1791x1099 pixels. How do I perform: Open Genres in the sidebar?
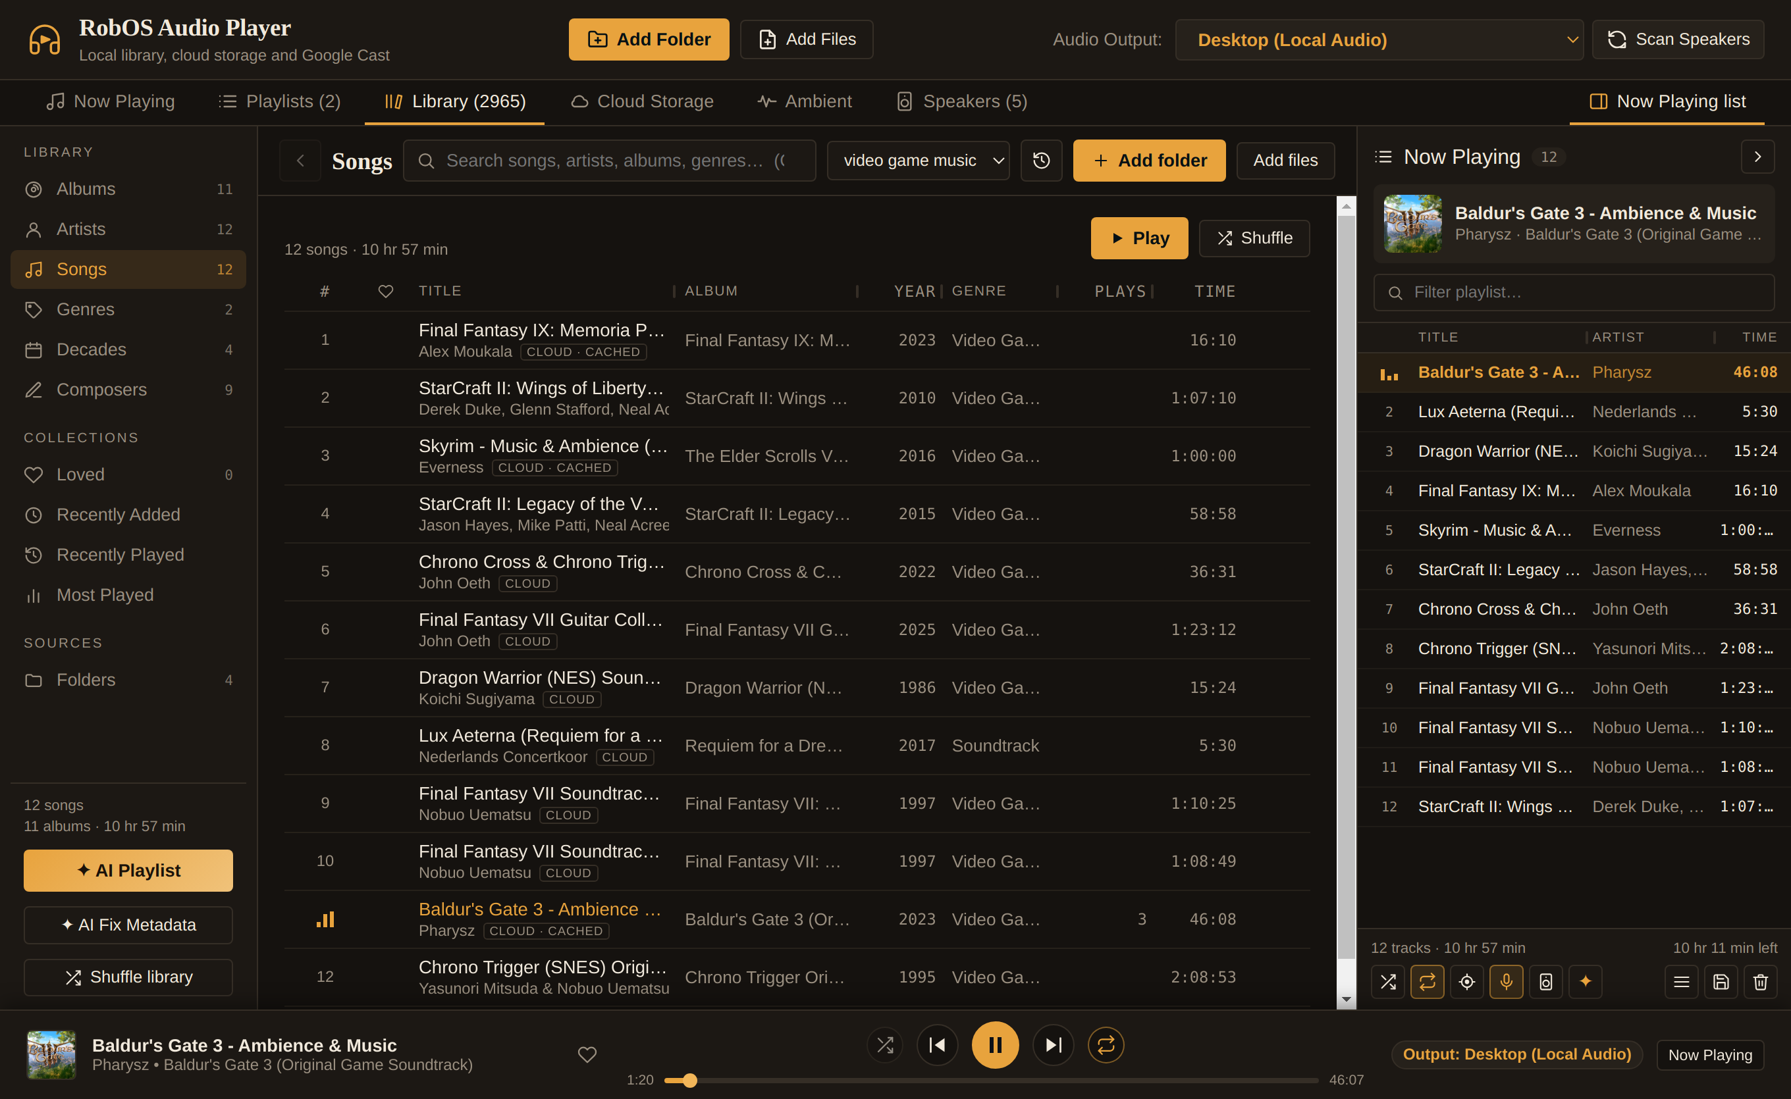click(128, 310)
